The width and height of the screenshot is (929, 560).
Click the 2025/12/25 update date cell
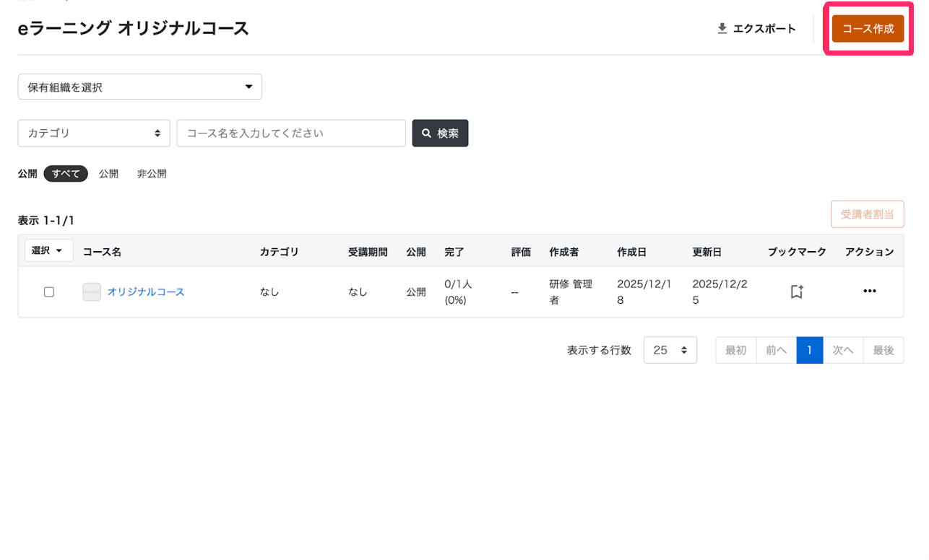tap(720, 292)
